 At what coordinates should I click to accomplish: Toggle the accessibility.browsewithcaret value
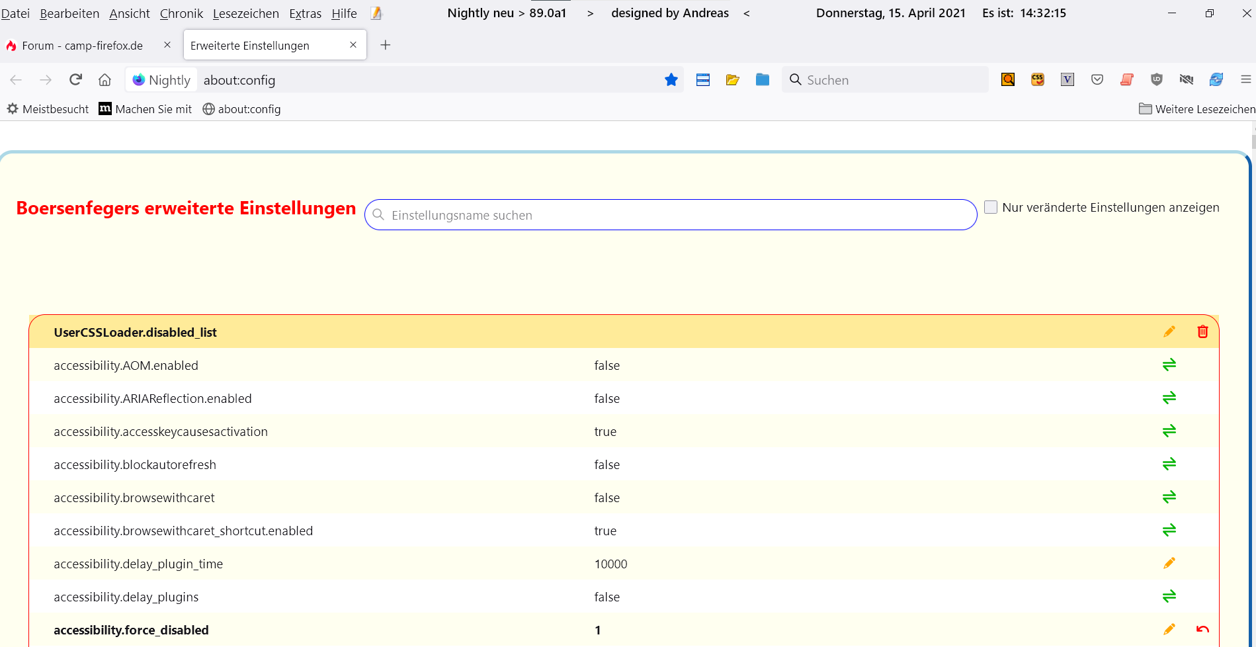pyautogui.click(x=1169, y=497)
